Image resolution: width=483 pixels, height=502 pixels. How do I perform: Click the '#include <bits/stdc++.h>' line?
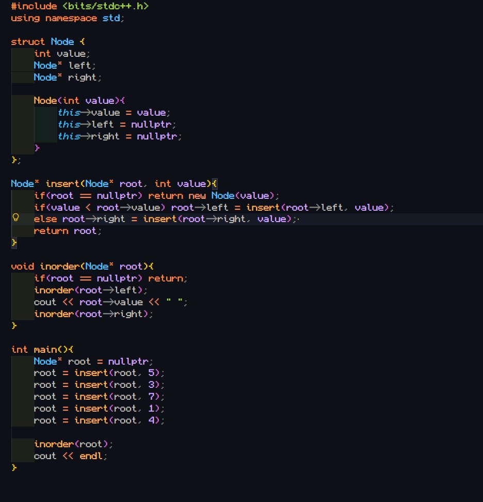79,6
